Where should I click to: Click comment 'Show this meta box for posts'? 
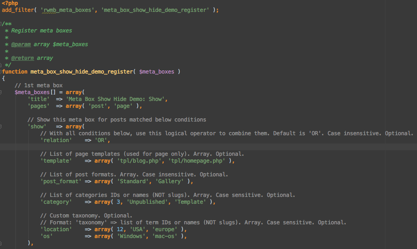tap(117, 120)
